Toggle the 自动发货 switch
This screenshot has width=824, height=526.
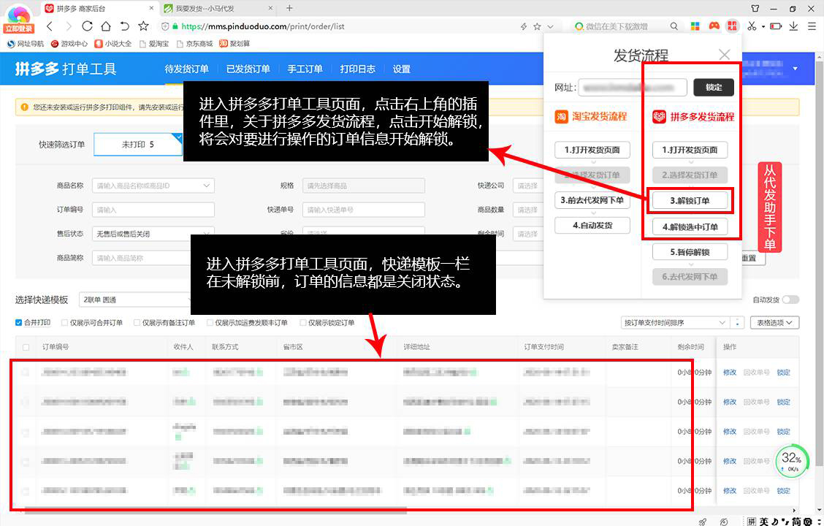click(x=790, y=300)
